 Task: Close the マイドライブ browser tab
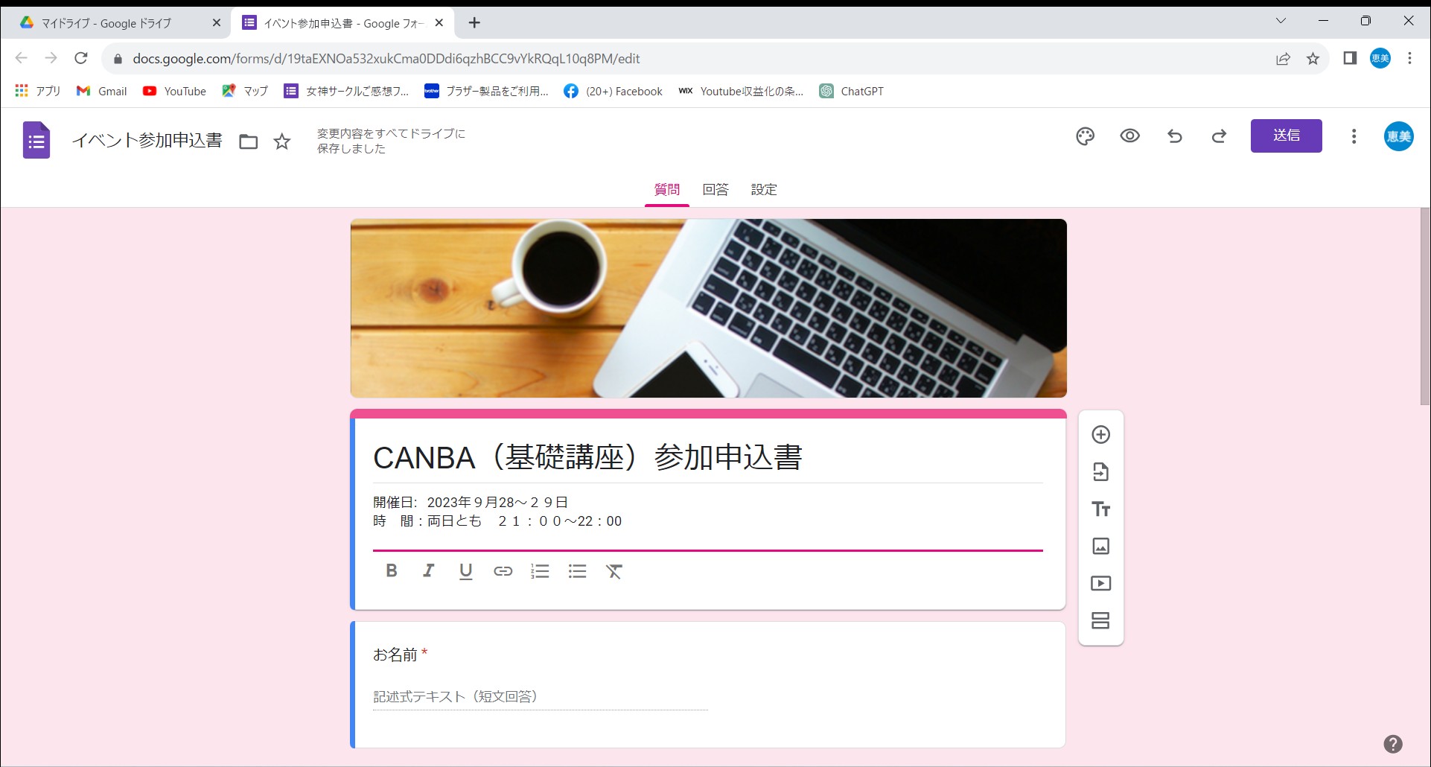point(217,23)
